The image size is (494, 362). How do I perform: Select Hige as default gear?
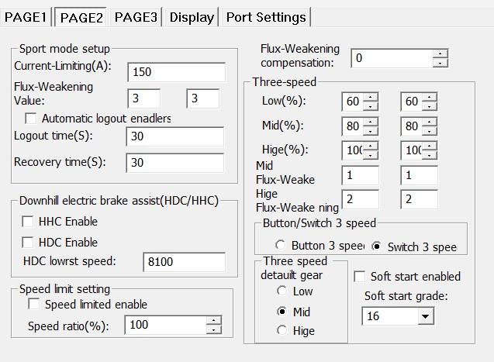tap(283, 330)
